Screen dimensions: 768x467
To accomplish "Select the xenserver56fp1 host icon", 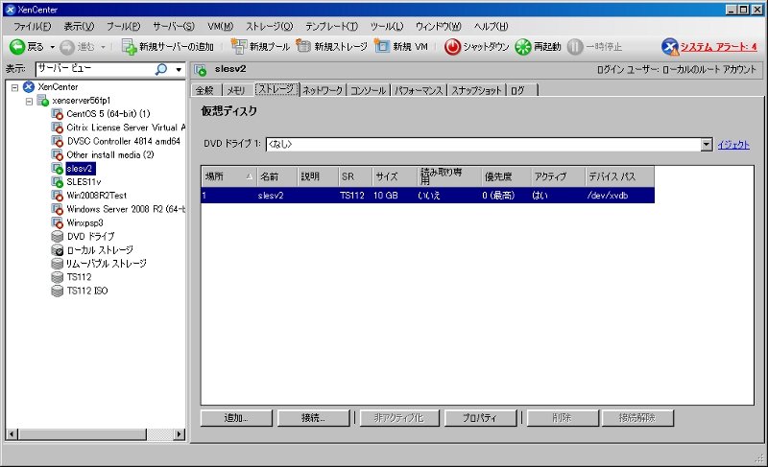I will 43,101.
